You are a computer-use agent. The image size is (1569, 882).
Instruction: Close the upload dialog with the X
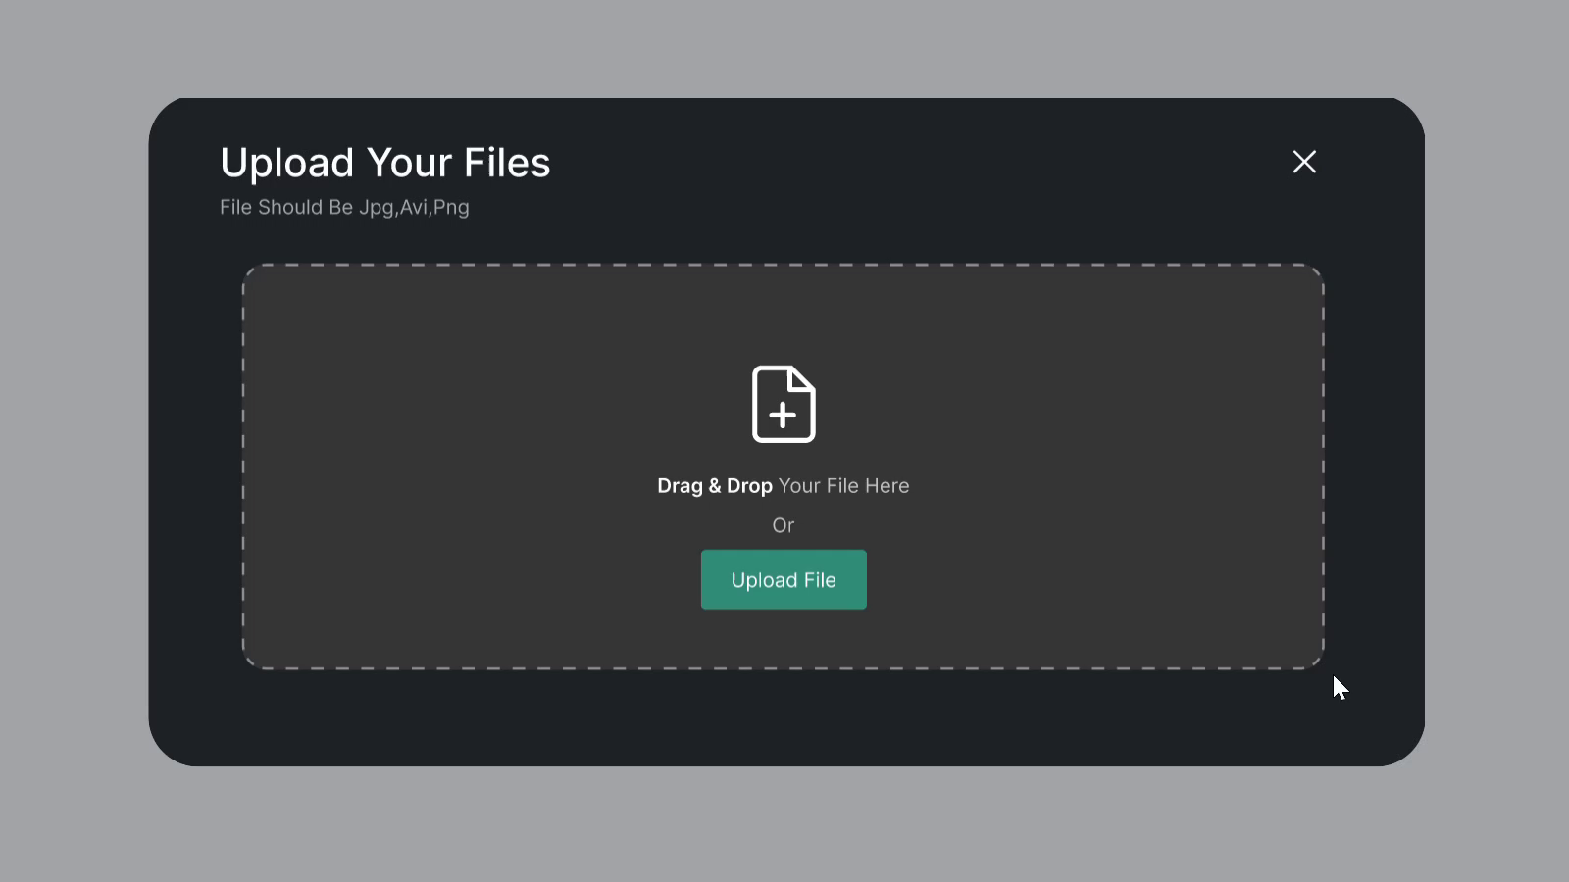tap(1304, 162)
